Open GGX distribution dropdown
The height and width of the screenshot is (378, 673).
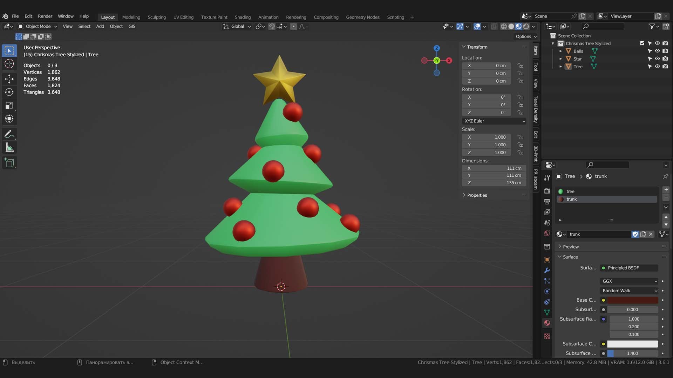tap(629, 281)
